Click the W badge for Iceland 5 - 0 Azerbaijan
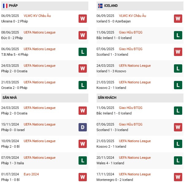The image size is (185, 184). (x=178, y=18)
